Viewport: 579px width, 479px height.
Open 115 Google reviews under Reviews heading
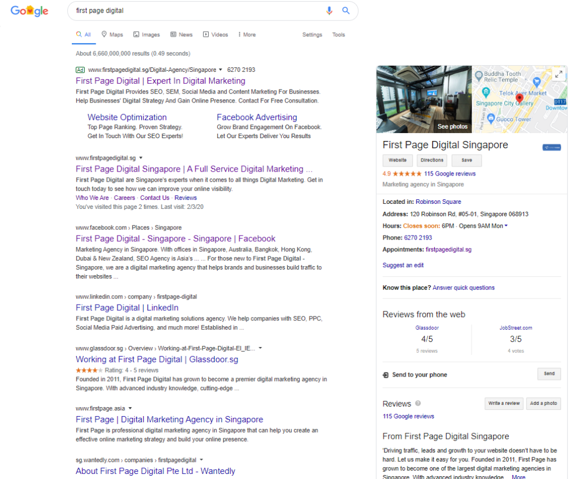(408, 417)
